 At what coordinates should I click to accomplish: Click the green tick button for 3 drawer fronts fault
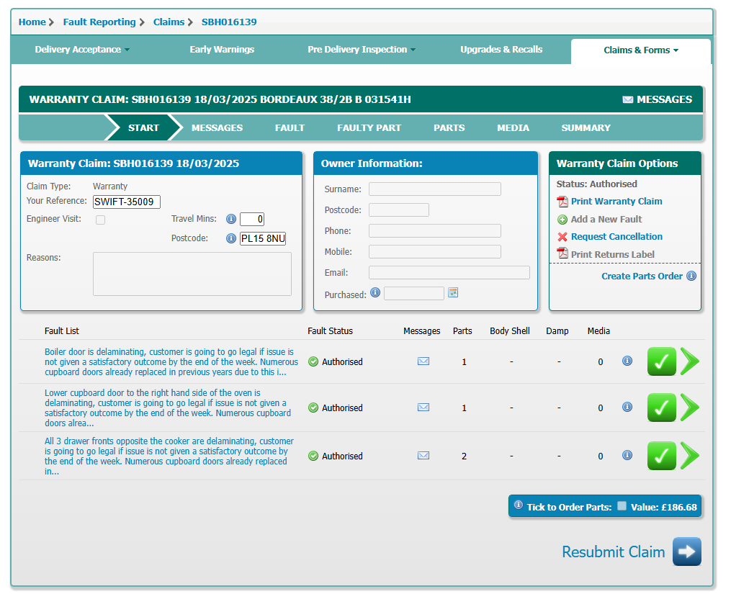tap(662, 456)
